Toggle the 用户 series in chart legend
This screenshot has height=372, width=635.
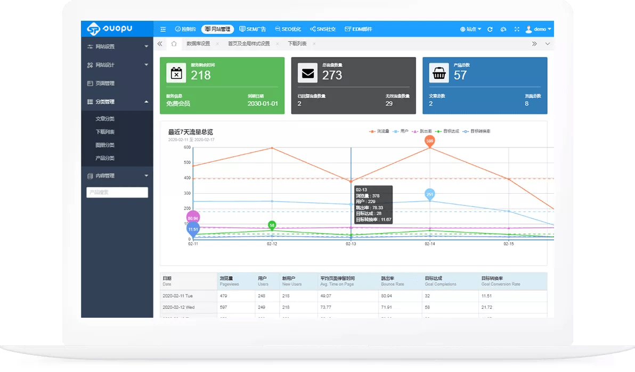coord(401,131)
